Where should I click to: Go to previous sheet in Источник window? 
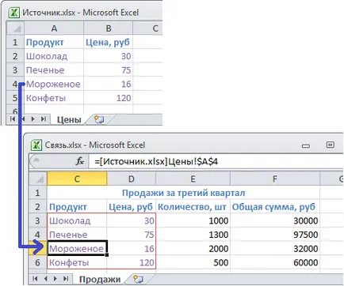pos(23,119)
